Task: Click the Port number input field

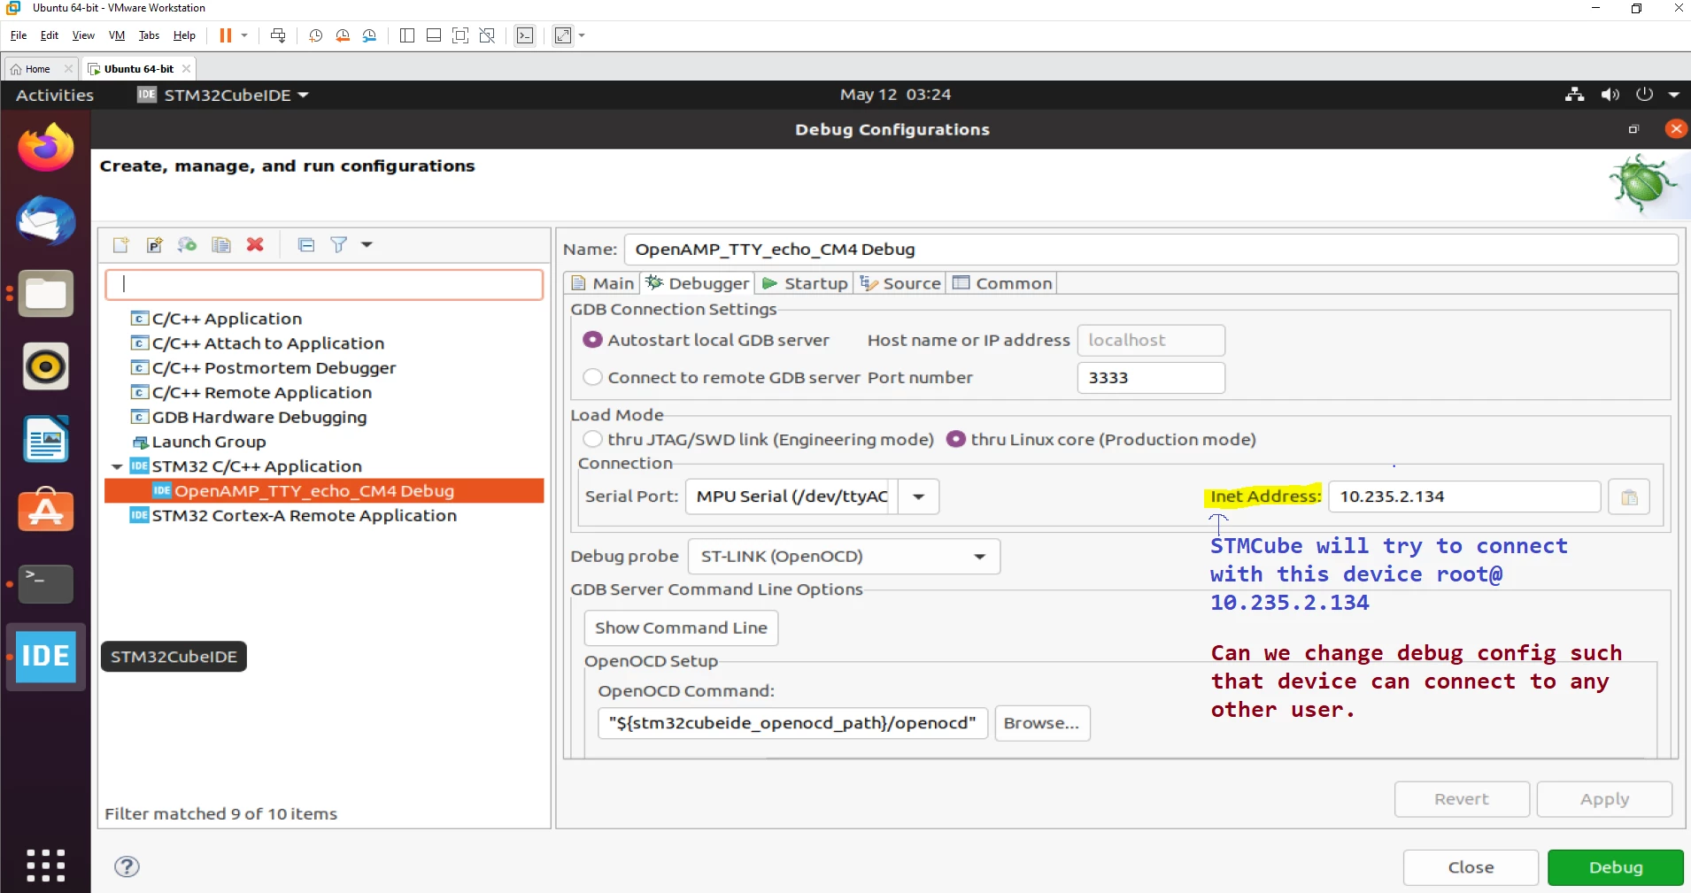Action: click(x=1151, y=378)
